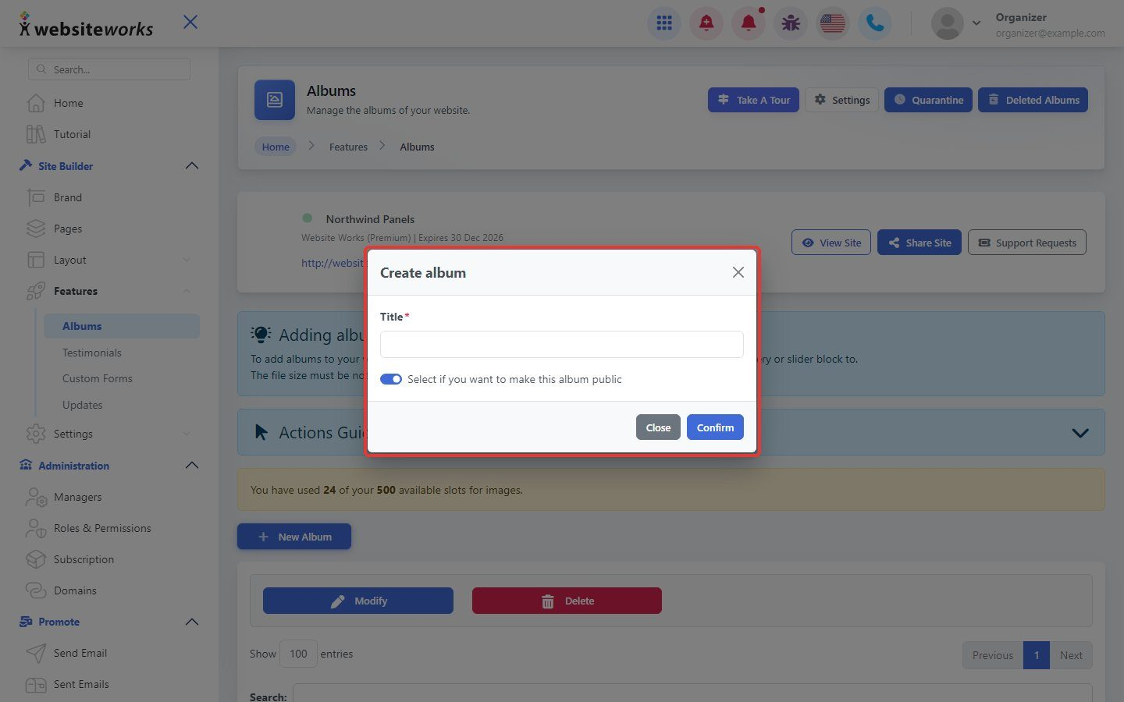
Task: Open Deleted Albums
Action: click(x=1033, y=100)
